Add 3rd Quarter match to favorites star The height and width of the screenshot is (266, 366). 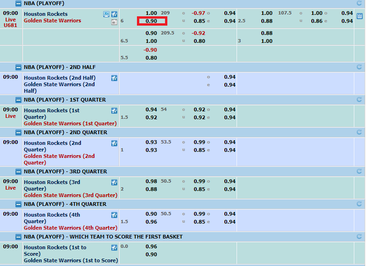point(114,183)
